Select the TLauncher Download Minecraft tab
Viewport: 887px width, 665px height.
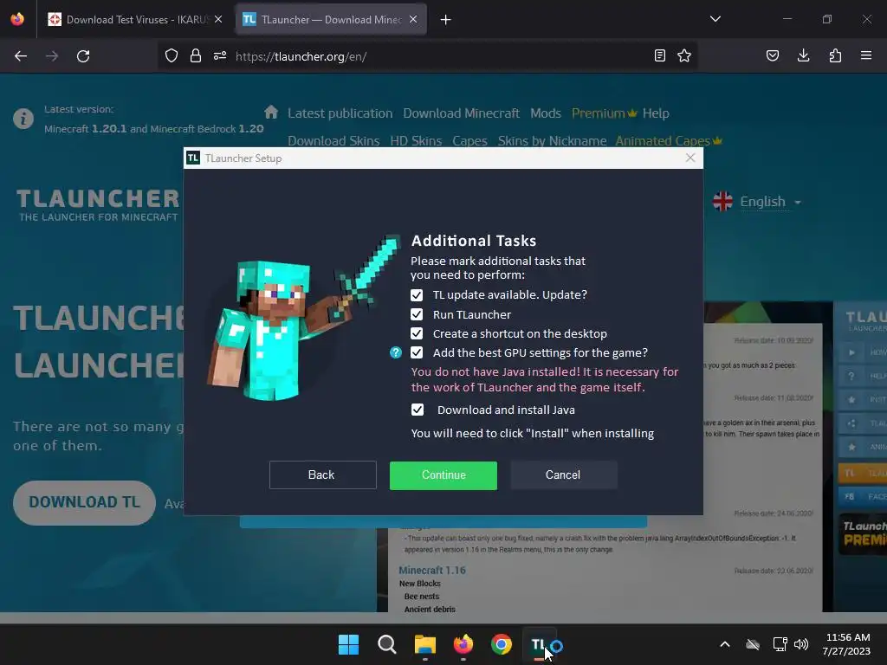click(x=330, y=19)
